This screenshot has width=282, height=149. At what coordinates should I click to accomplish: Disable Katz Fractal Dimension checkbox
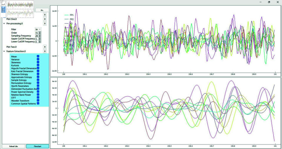click(x=38, y=71)
